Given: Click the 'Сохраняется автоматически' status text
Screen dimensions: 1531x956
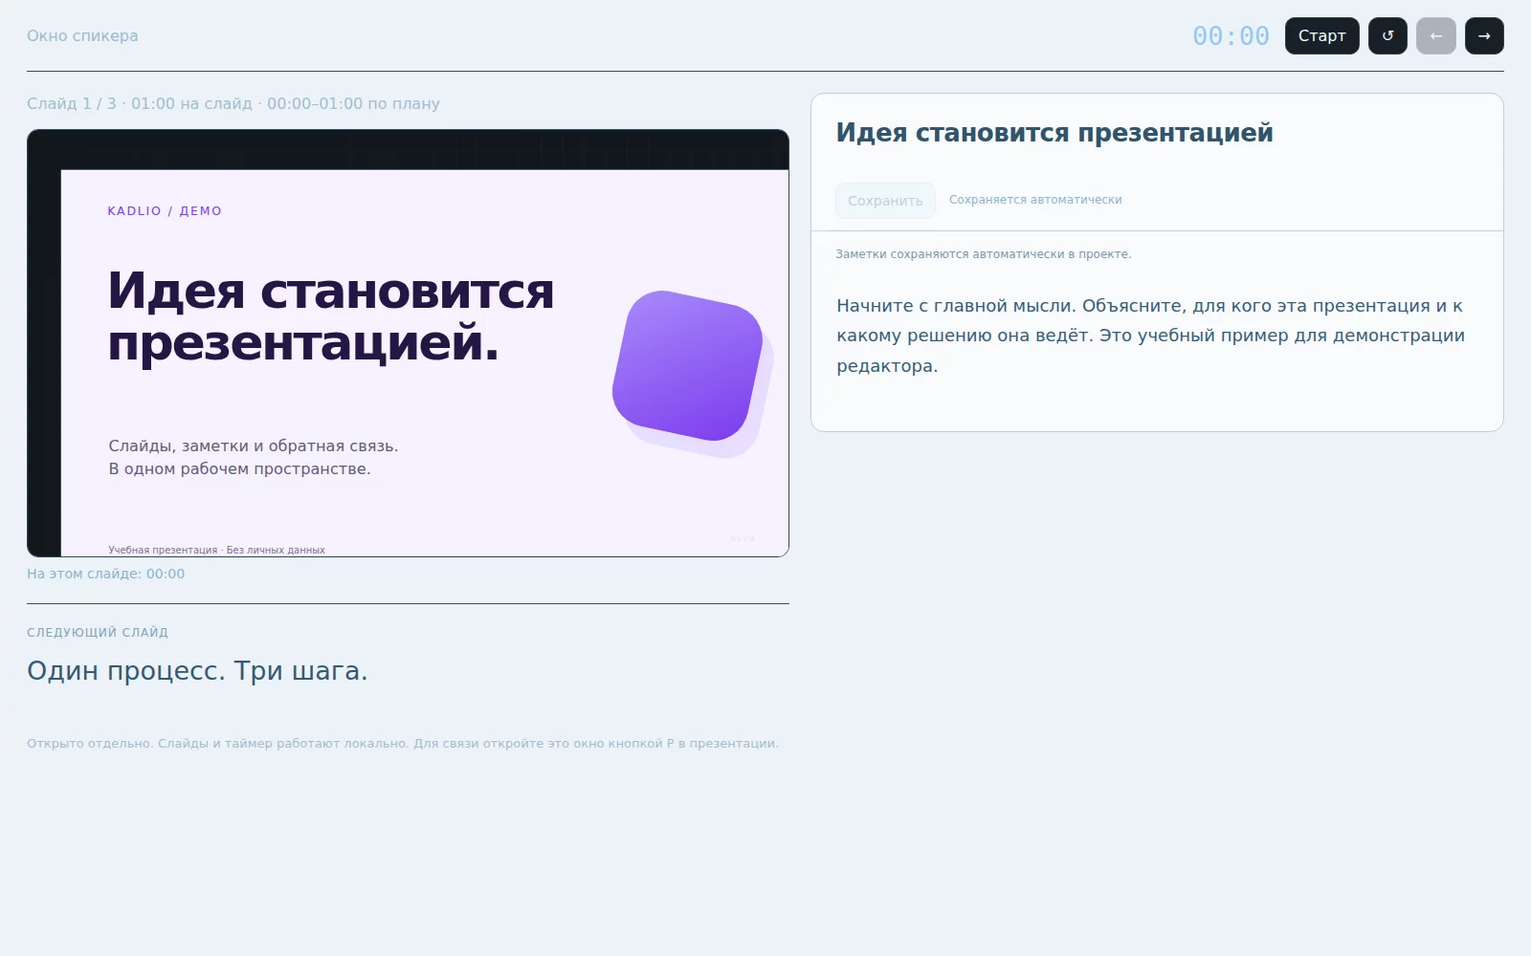Looking at the screenshot, I should [x=1035, y=200].
